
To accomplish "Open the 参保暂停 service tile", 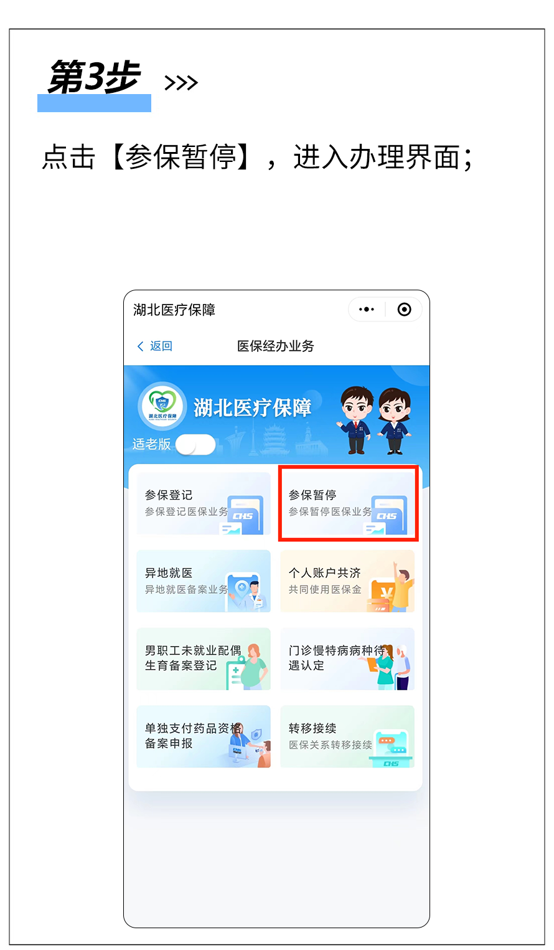I will pyautogui.click(x=347, y=503).
